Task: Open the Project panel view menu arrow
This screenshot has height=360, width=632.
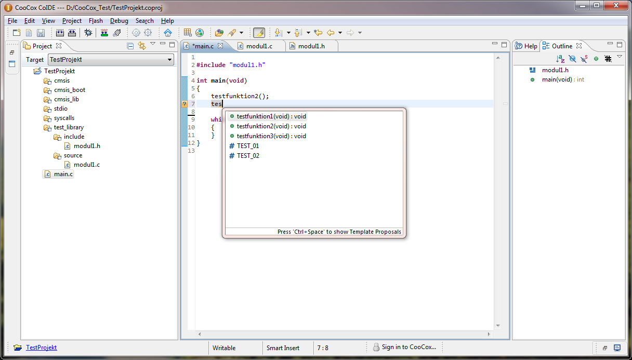Action: pos(152,44)
